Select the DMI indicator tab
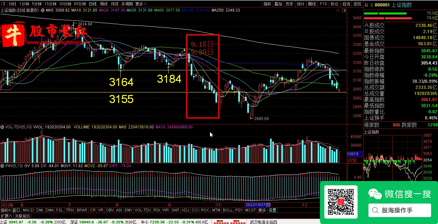Screen dimensions: 438x224 40,210
